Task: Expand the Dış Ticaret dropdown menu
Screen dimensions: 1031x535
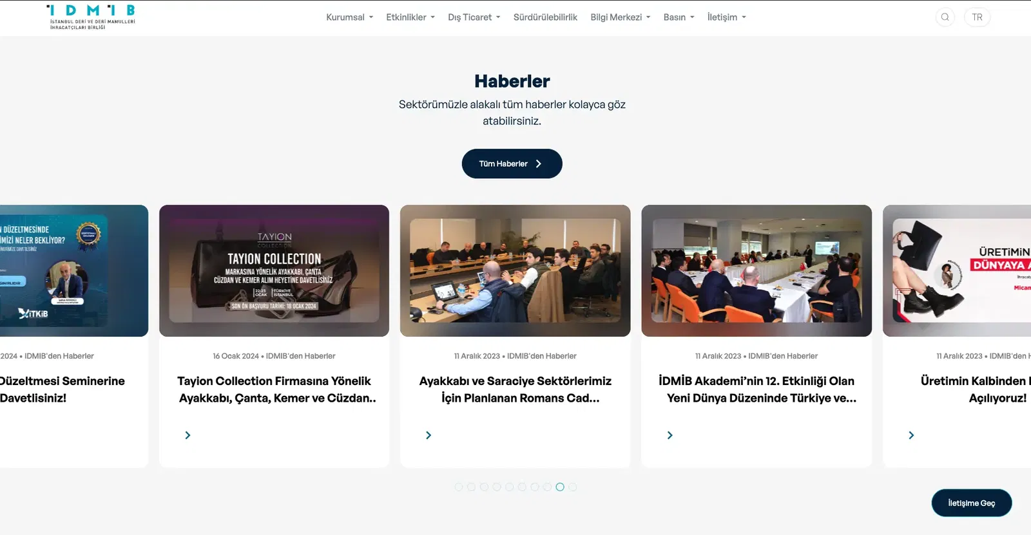Action: point(474,17)
